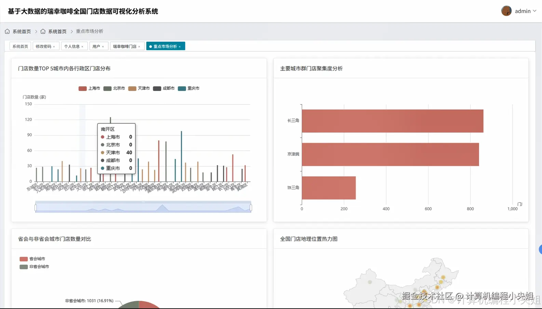The image size is (542, 309).
Task: Click 主要城市群门店聚集度分析 card title
Action: pos(311,69)
